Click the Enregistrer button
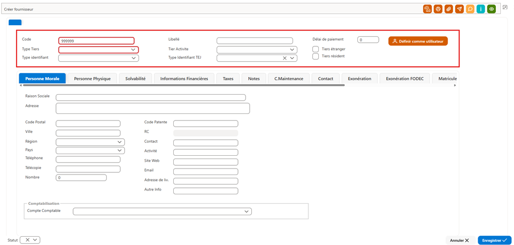Image resolution: width=514 pixels, height=245 pixels. click(x=494, y=241)
